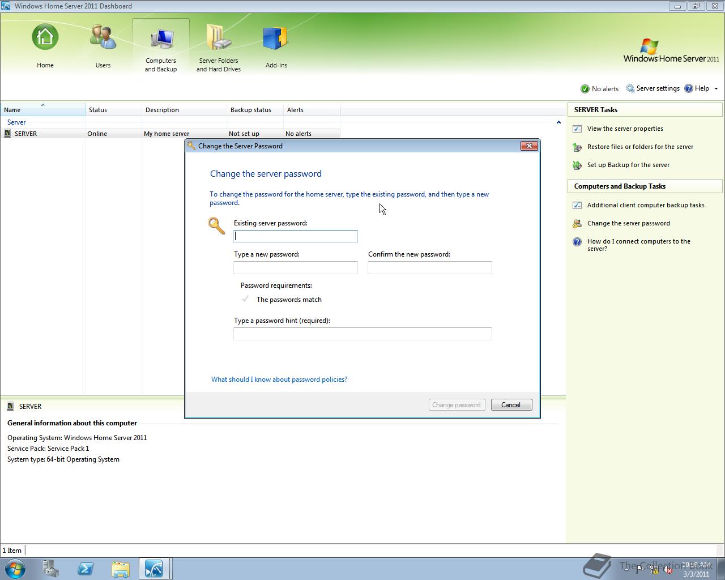The image size is (725, 580).
Task: Focus the password hint field
Action: pyautogui.click(x=362, y=334)
